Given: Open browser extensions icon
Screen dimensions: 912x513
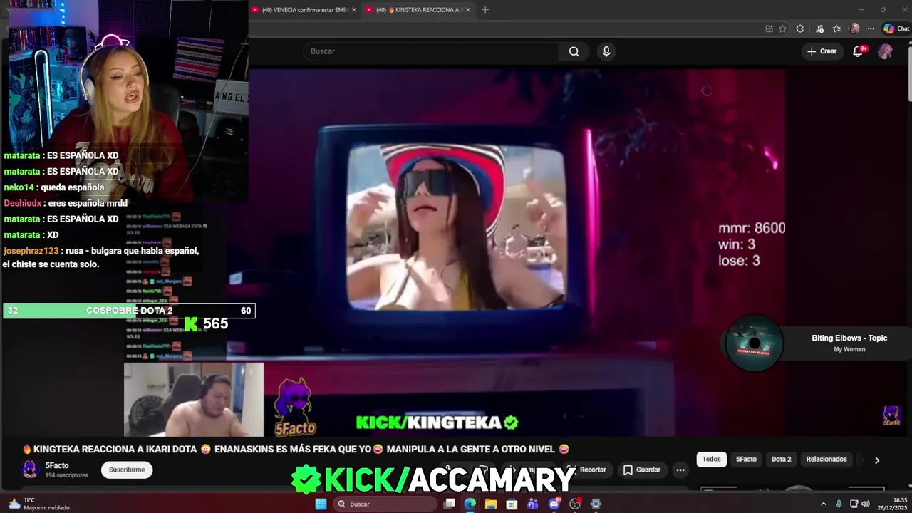Looking at the screenshot, I should [800, 28].
